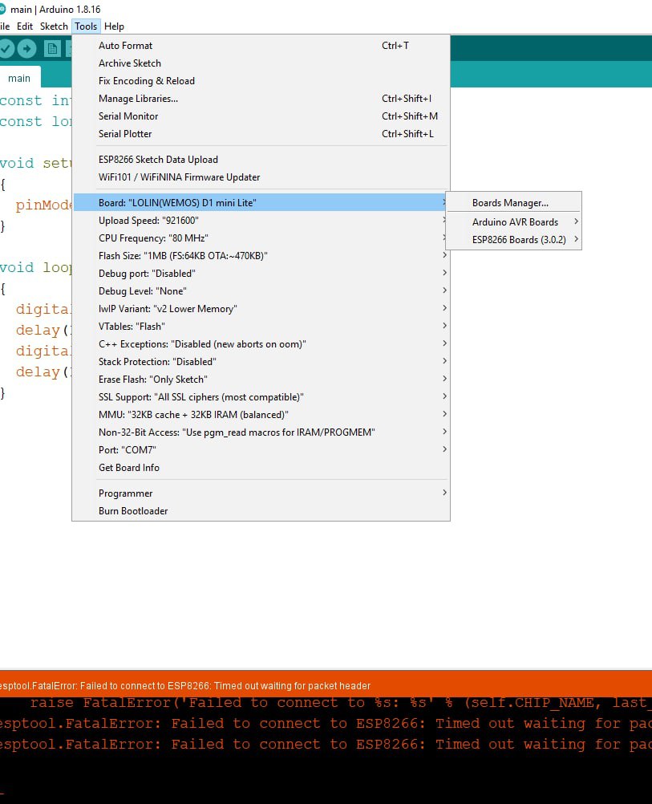The image size is (652, 804).
Task: Click the orange esptool.FatalError status message
Action: [x=185, y=686]
